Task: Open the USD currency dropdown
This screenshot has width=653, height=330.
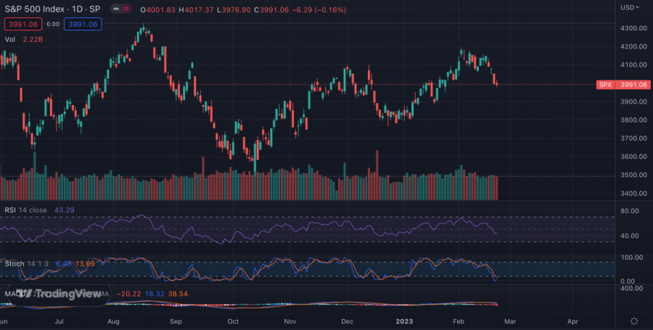Action: tap(630, 7)
